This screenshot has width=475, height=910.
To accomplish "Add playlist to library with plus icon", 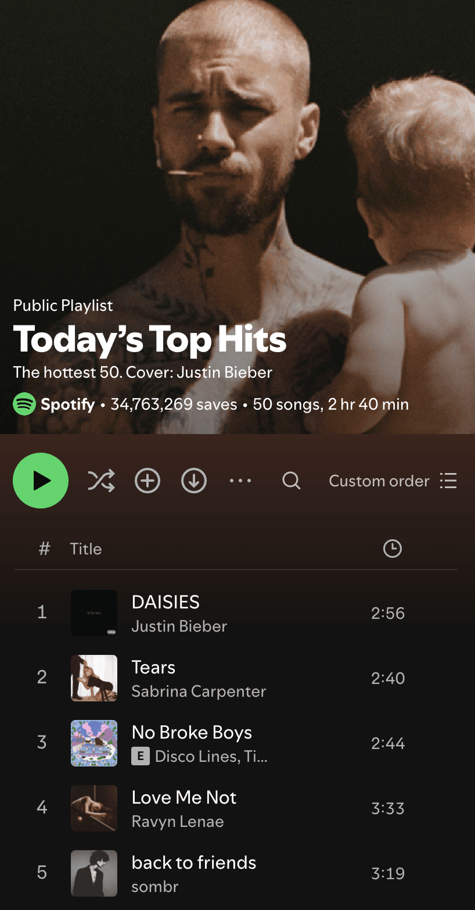I will [x=147, y=481].
